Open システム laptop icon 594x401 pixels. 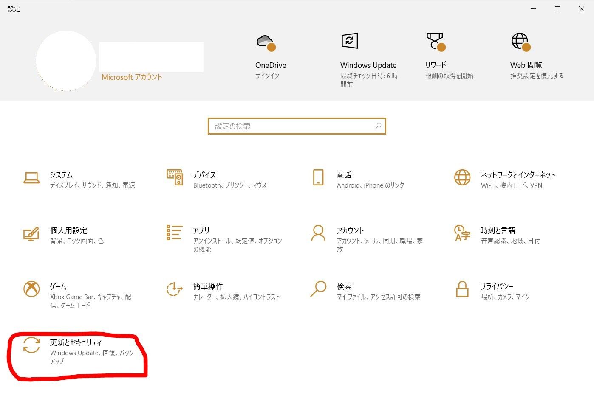pyautogui.click(x=31, y=178)
